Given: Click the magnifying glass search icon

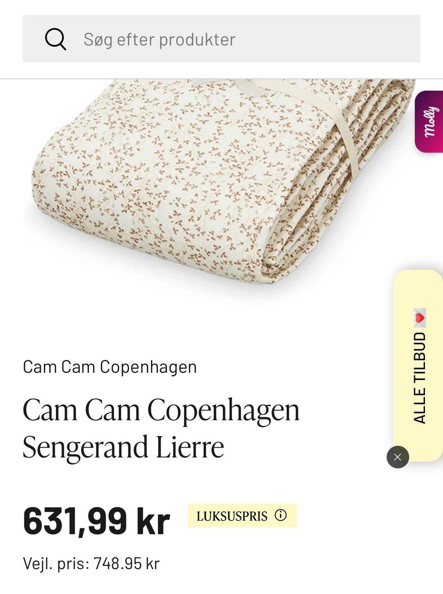Looking at the screenshot, I should (55, 39).
